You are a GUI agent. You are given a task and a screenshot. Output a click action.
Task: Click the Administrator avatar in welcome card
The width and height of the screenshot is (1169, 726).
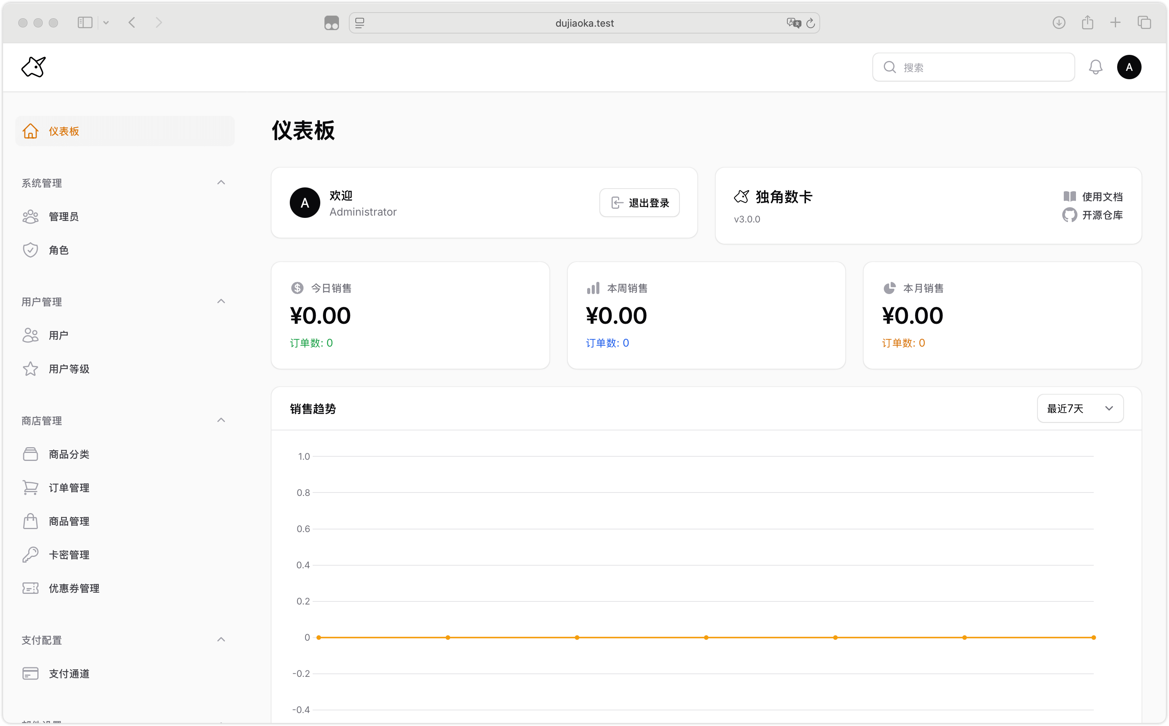click(305, 203)
